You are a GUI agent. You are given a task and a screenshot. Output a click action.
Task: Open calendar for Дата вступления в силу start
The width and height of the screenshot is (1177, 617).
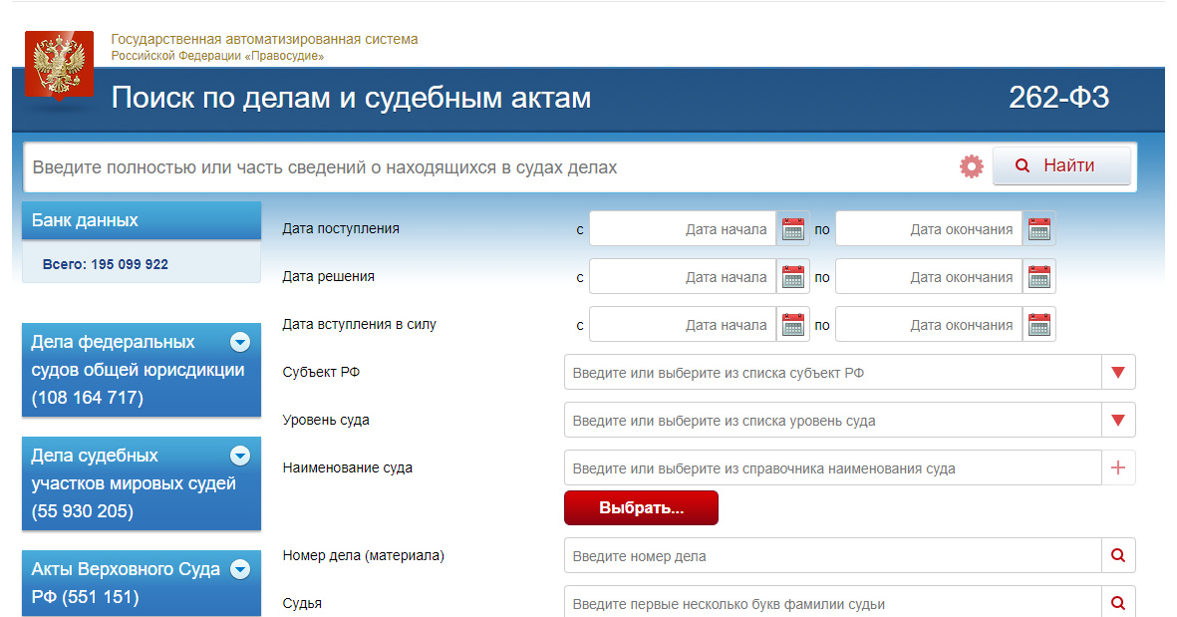tap(793, 325)
